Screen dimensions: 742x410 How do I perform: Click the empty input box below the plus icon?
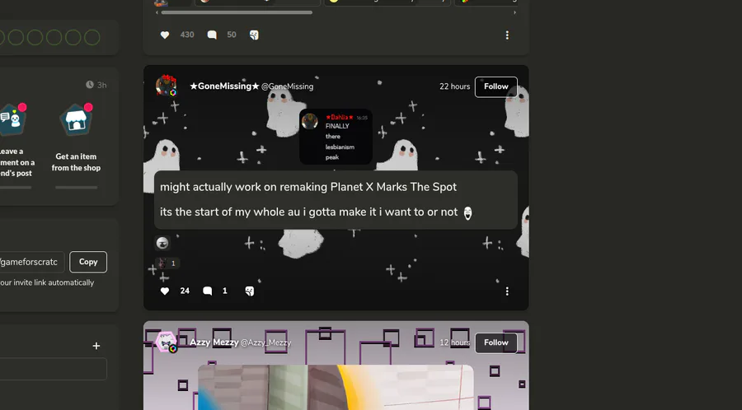pos(53,369)
